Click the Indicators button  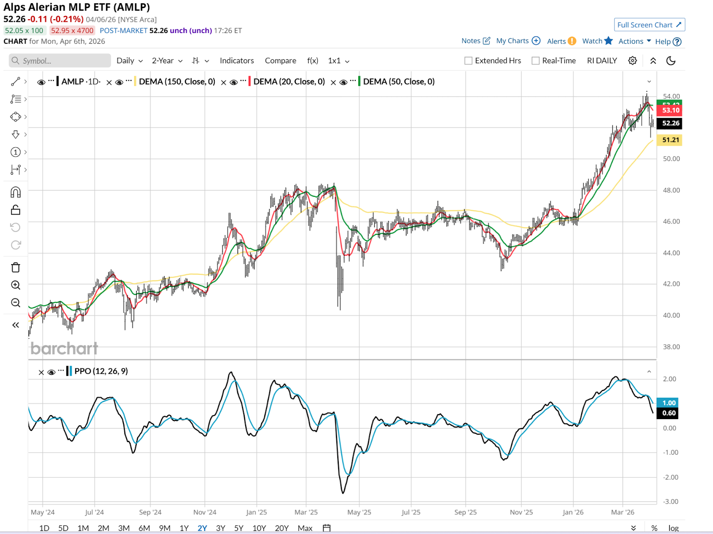click(x=237, y=61)
